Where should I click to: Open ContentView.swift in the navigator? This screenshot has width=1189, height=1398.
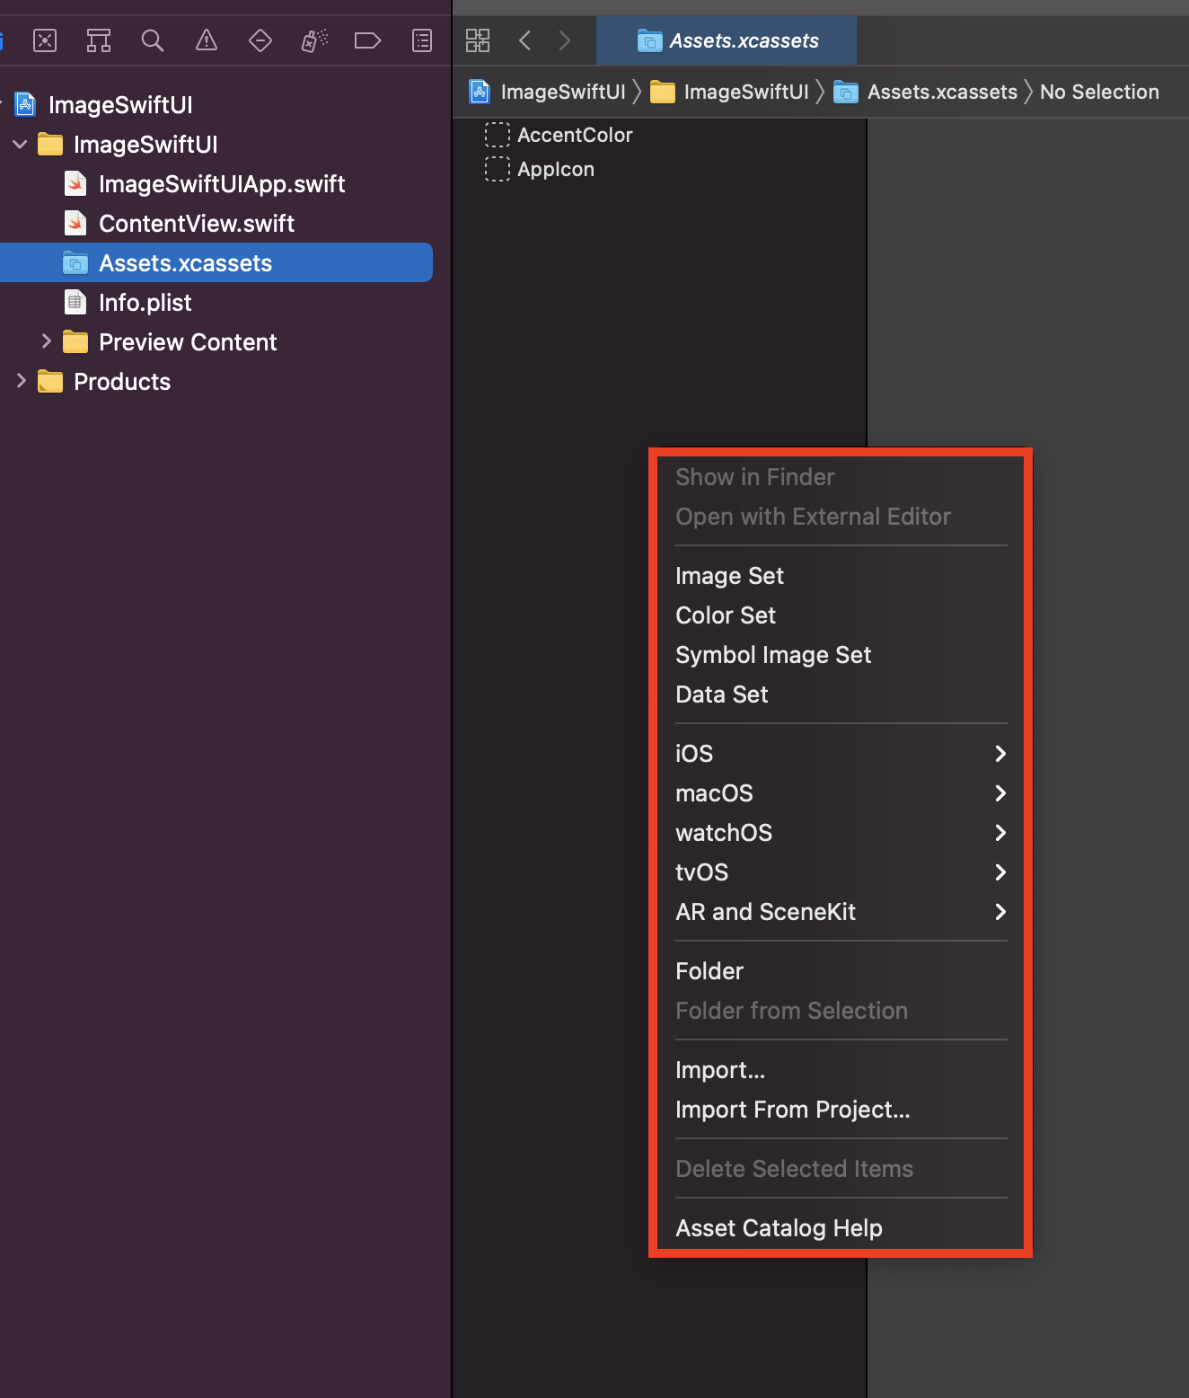(197, 224)
